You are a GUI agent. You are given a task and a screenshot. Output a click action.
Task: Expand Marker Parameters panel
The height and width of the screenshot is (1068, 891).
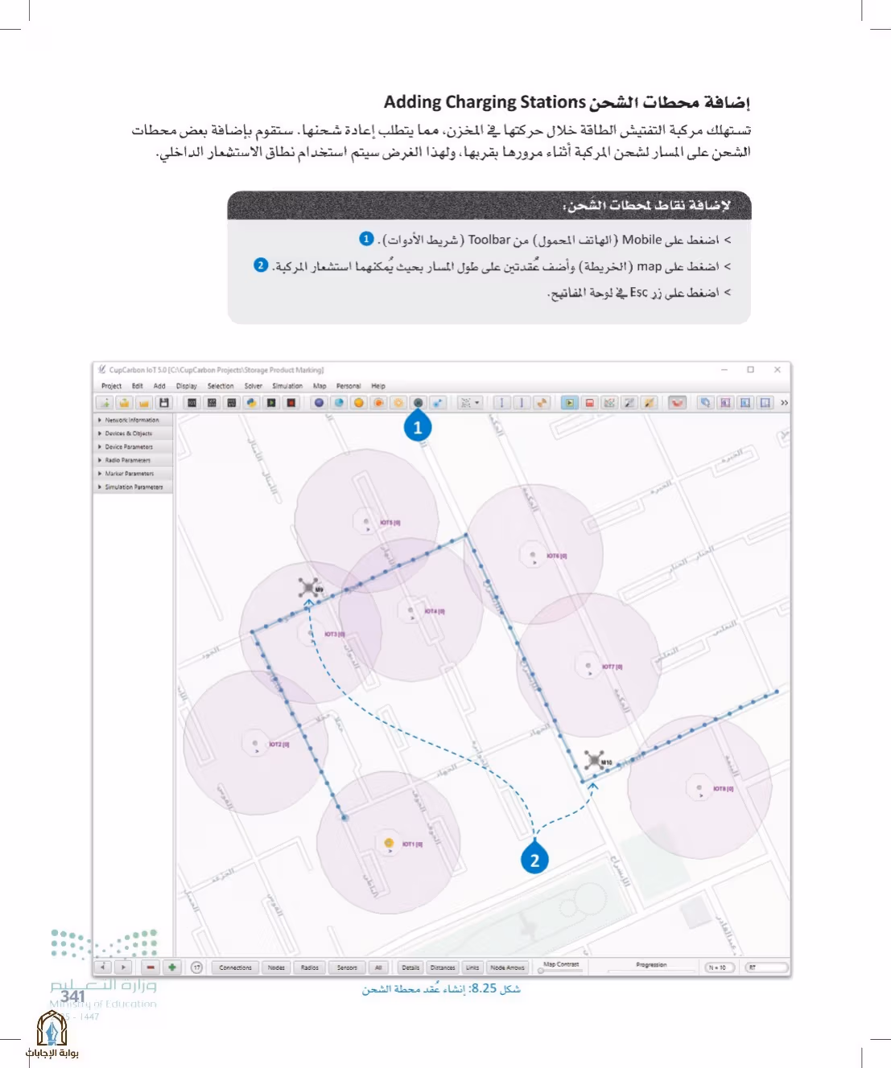(133, 474)
